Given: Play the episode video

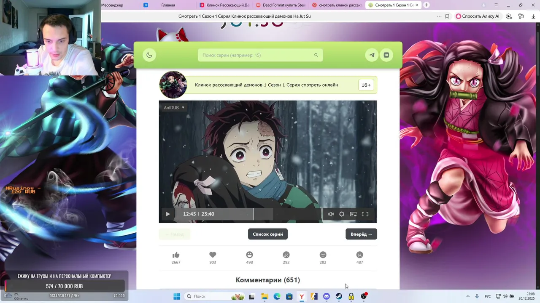Looking at the screenshot, I should [x=167, y=214].
